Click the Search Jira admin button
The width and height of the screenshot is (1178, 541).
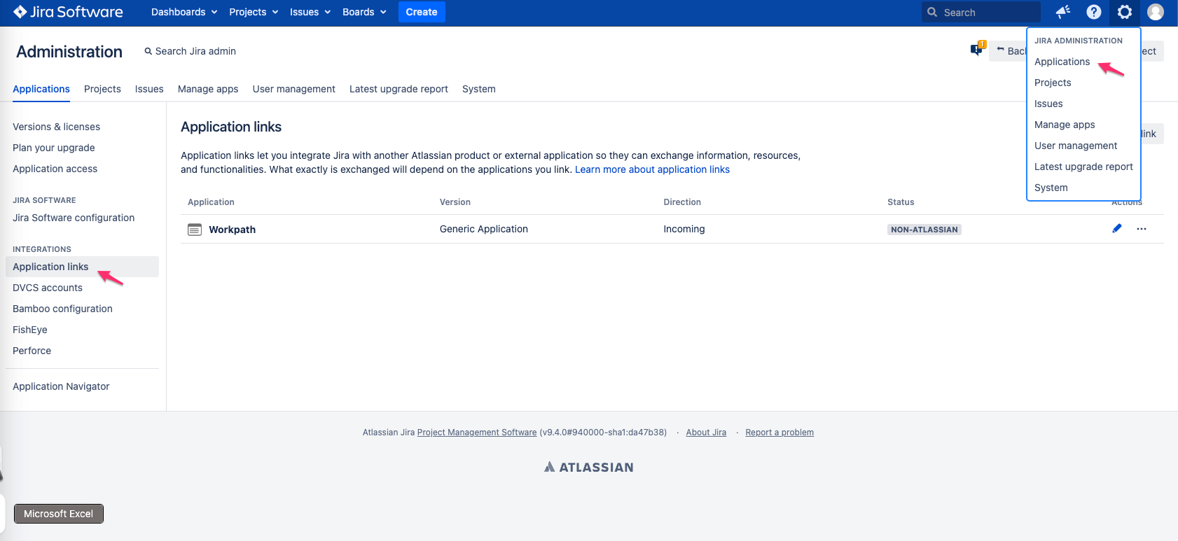click(190, 51)
